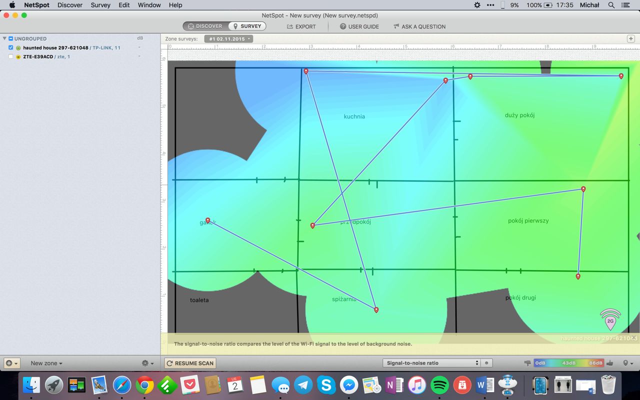Open the zone survey #1 02.11.2015 dropdown
640x400 pixels.
pos(228,38)
